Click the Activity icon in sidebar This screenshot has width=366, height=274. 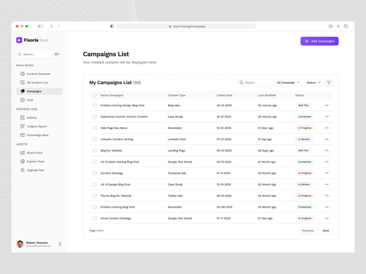coord(22,118)
